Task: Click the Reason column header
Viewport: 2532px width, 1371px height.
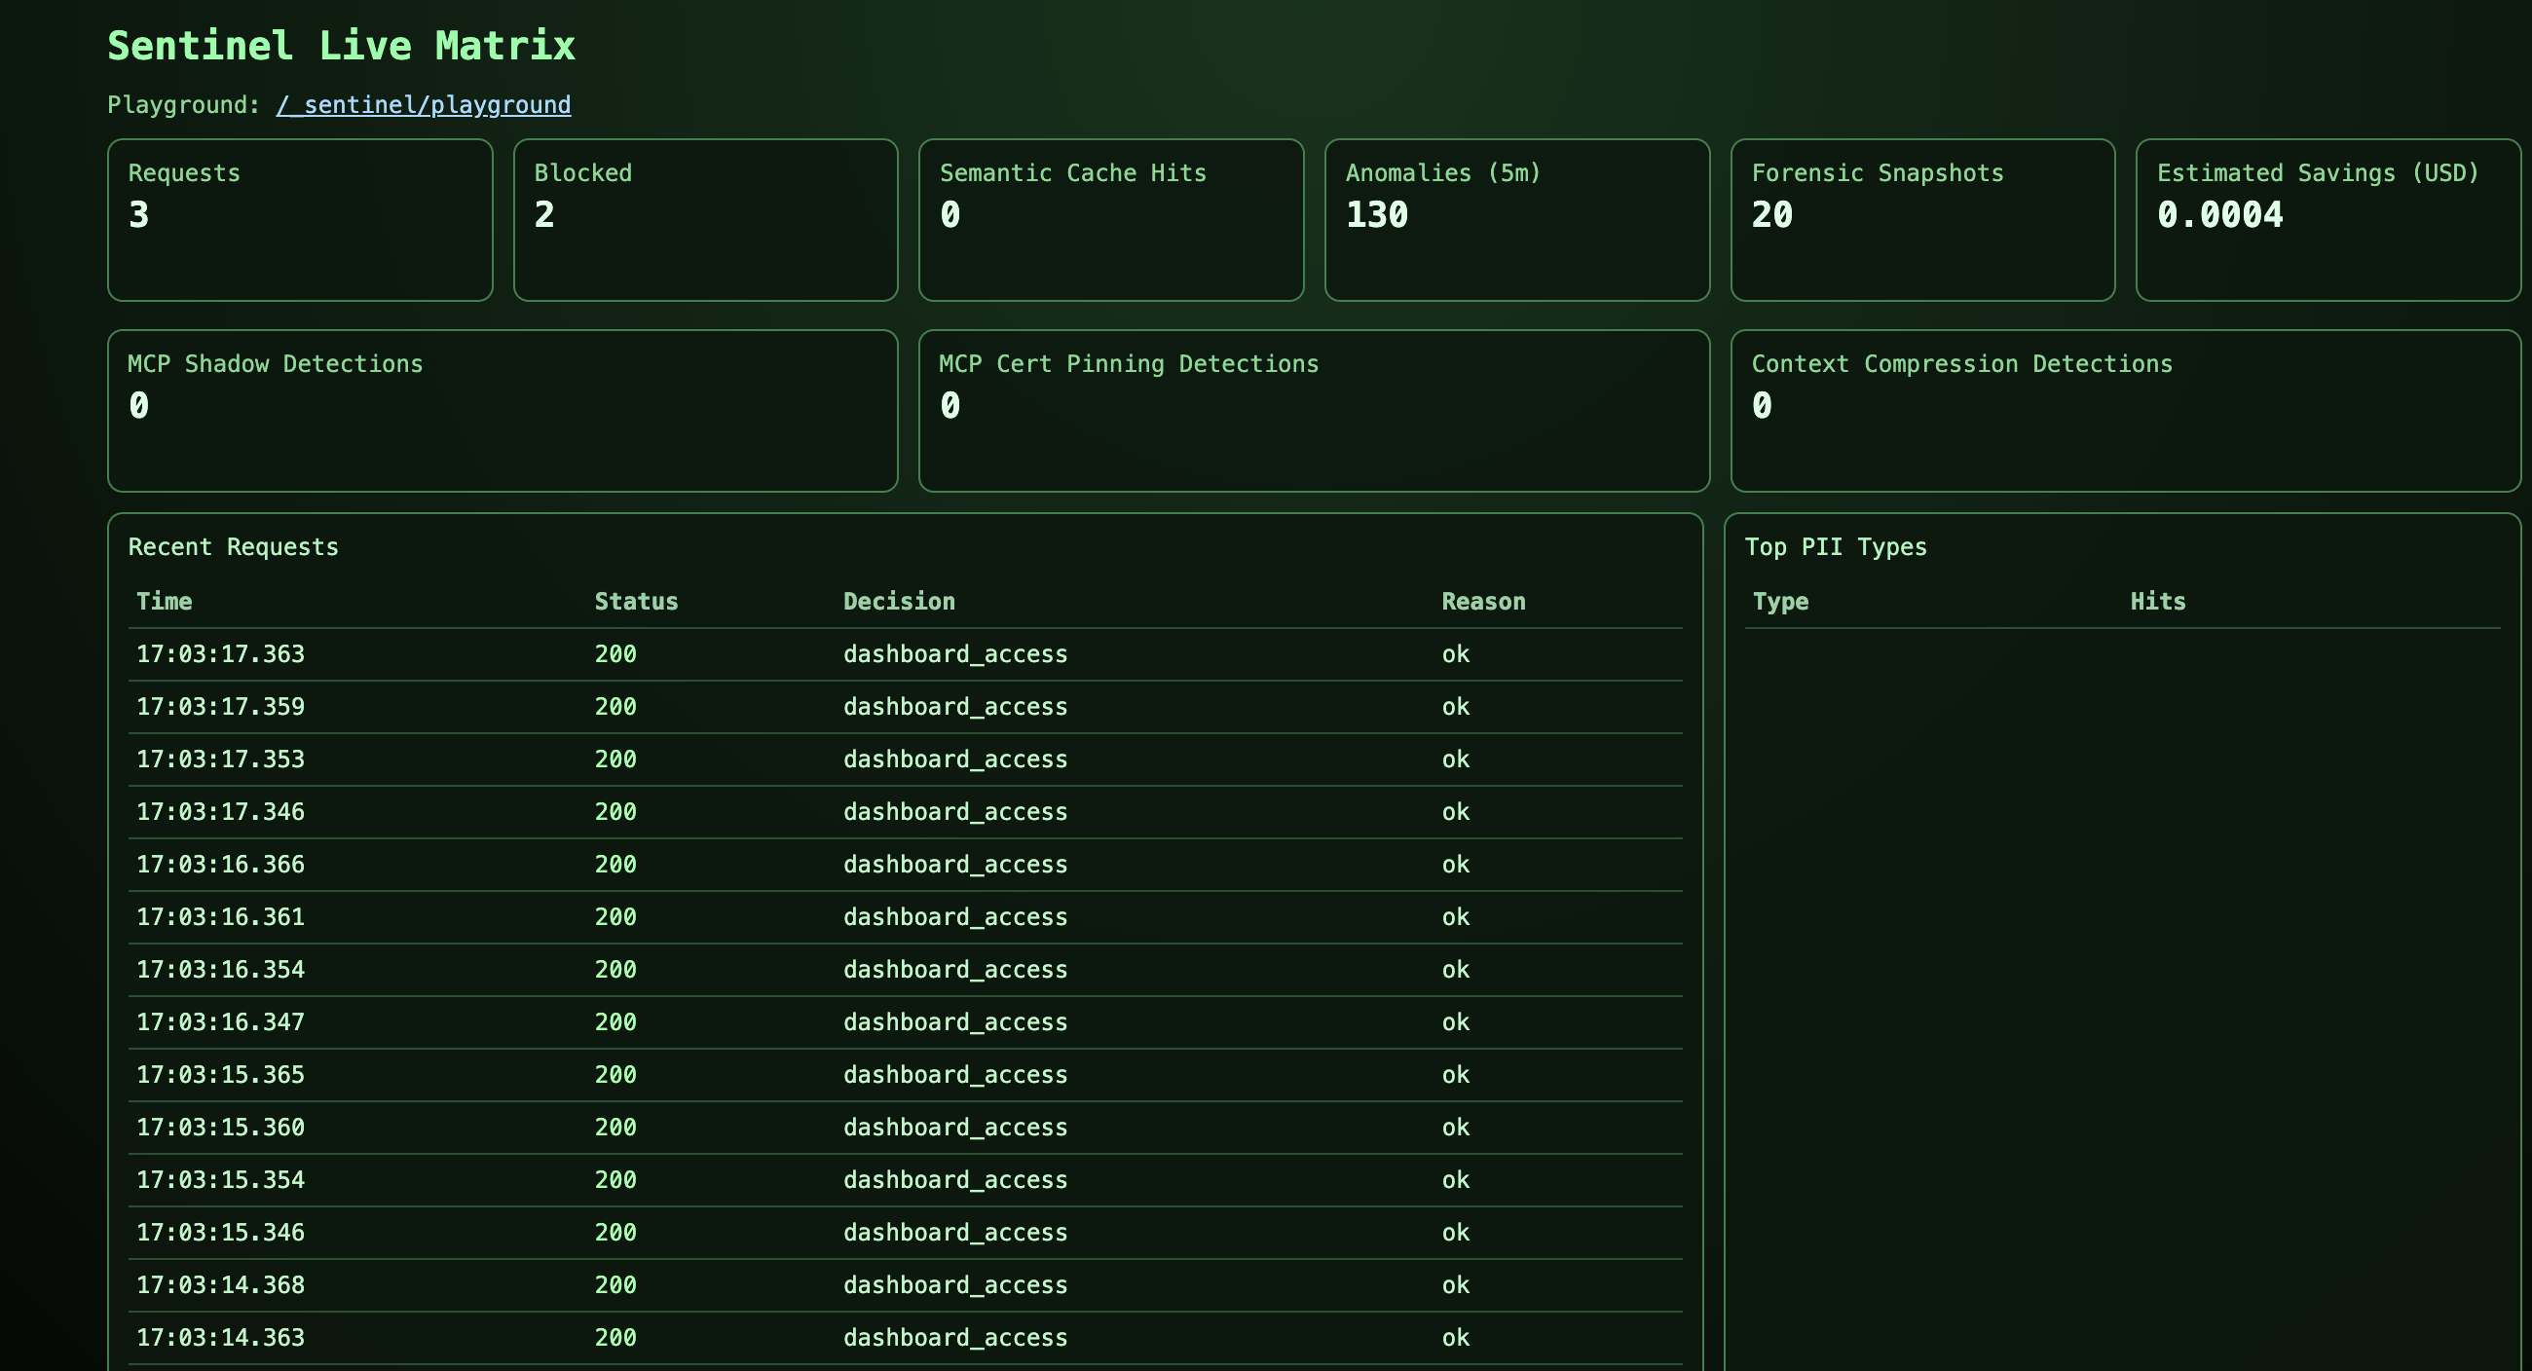Action: coord(1483,601)
